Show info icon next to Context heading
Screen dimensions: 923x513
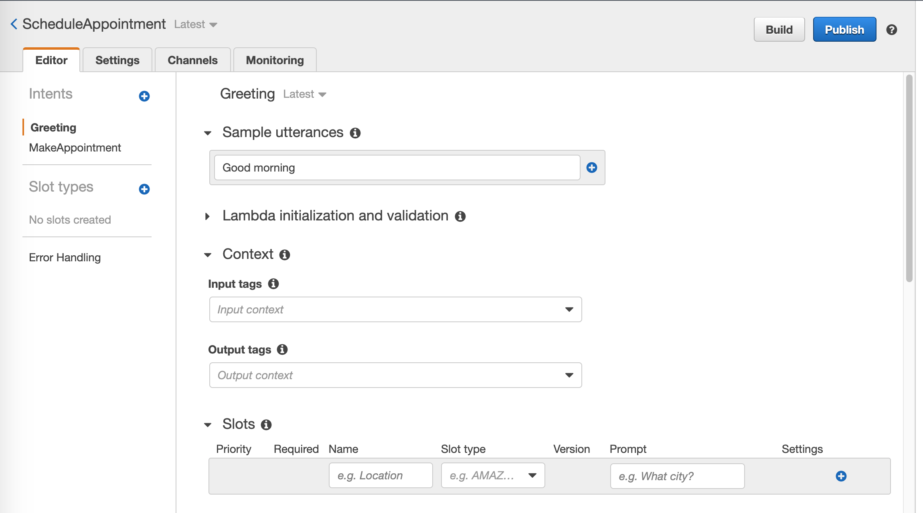pos(285,254)
